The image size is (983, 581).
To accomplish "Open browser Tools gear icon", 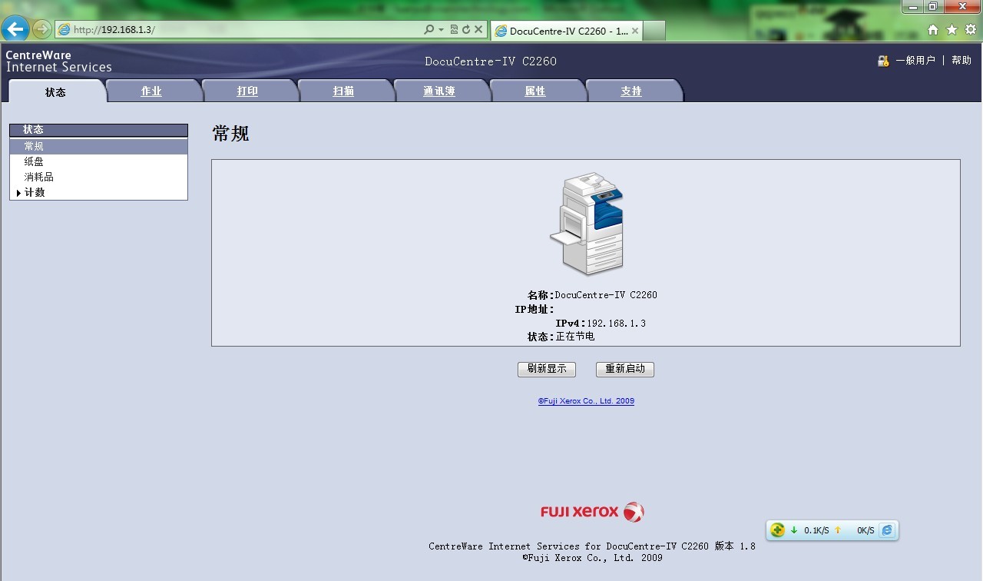I will pos(971,29).
